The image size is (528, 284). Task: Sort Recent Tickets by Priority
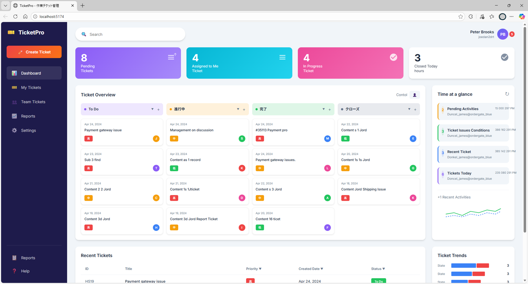(254, 269)
